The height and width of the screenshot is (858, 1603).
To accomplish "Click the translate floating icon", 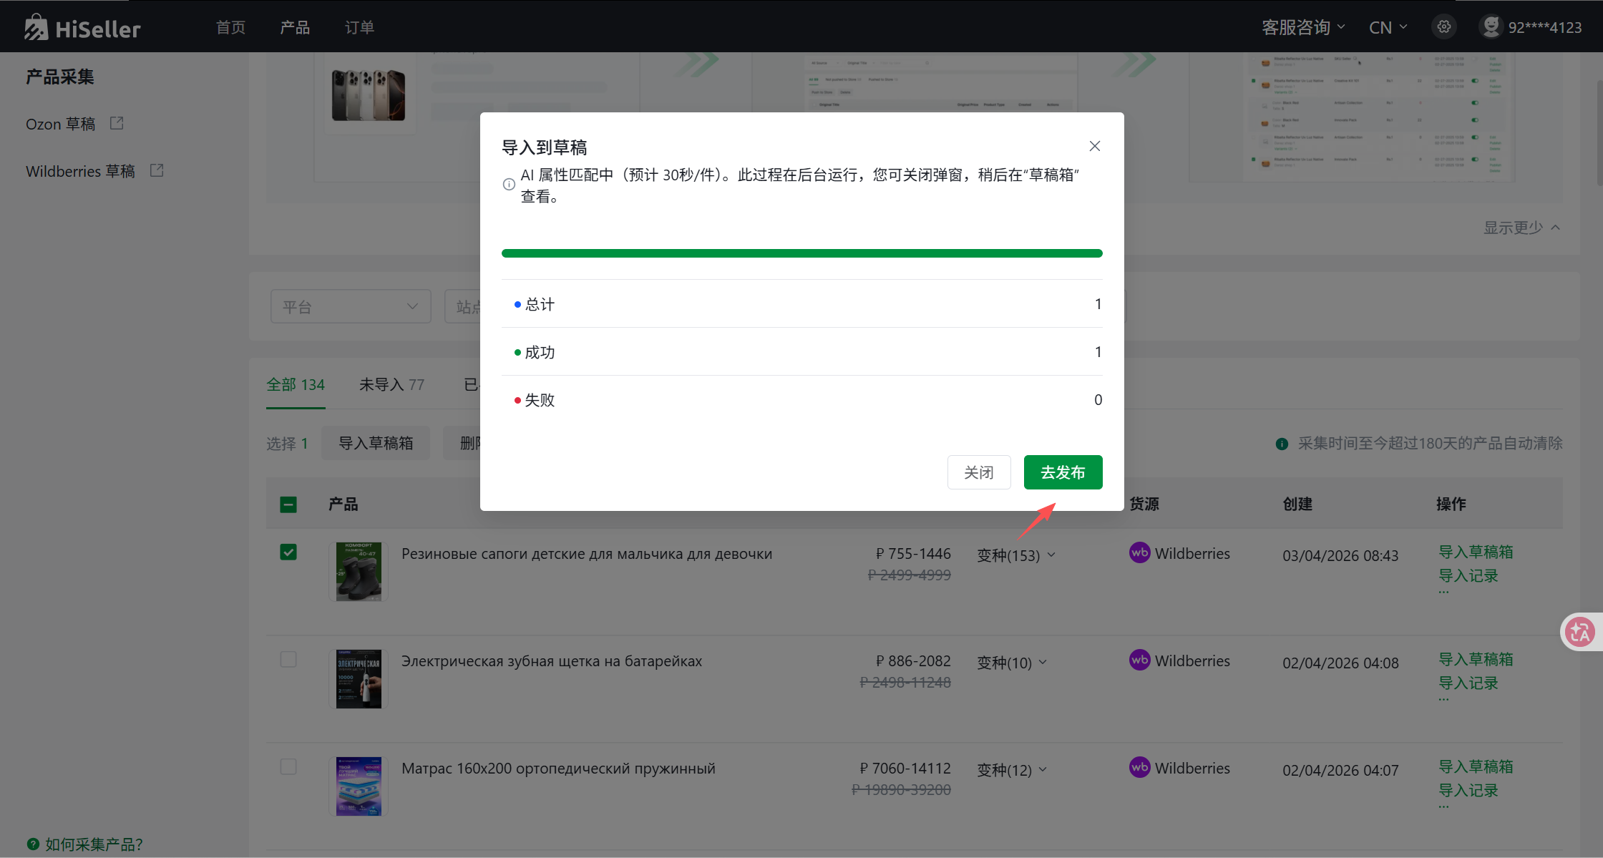I will pos(1579,631).
